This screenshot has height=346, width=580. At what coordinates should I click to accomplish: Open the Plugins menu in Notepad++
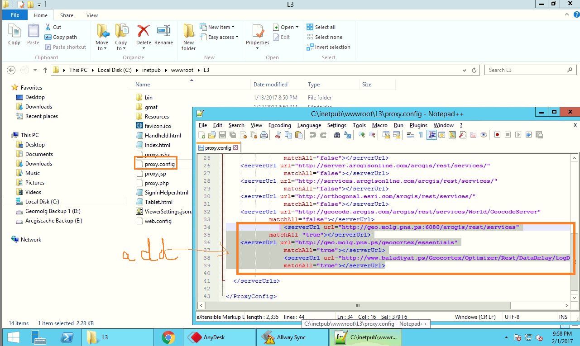(418, 125)
